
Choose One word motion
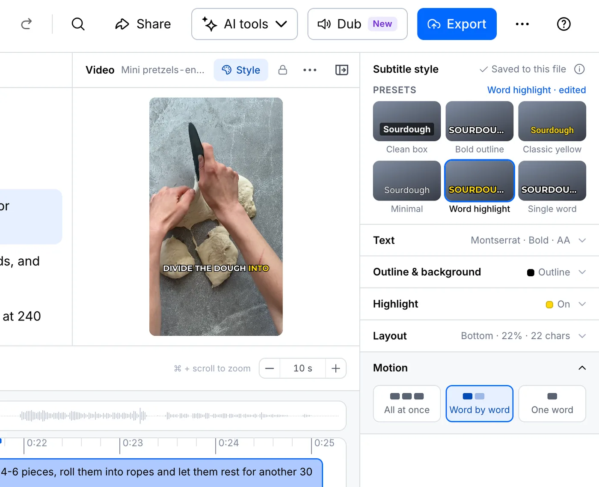point(552,403)
